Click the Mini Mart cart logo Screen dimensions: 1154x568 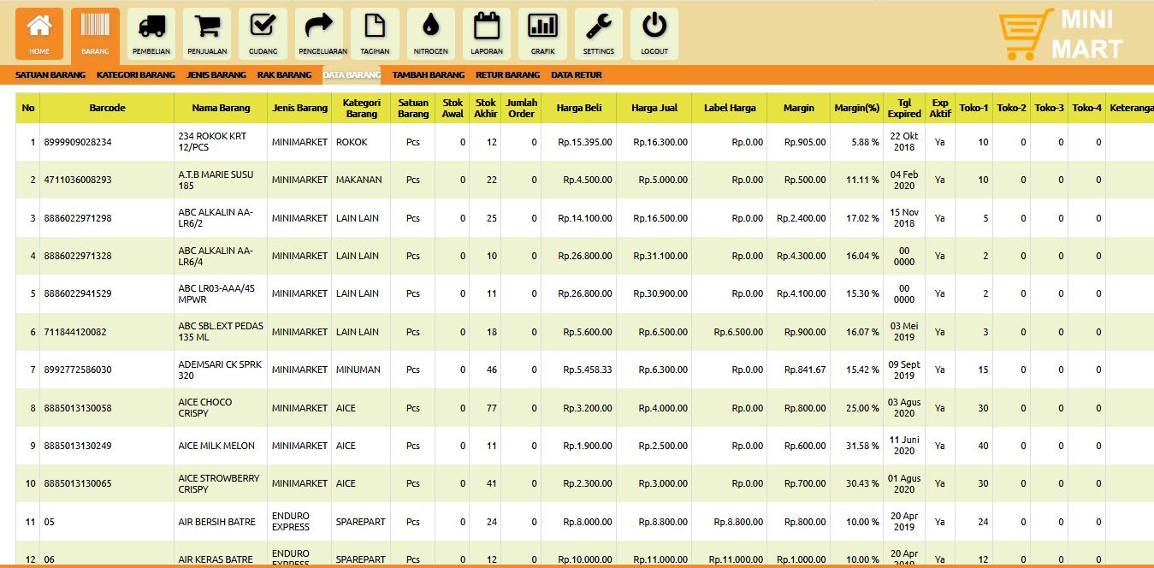(x=1025, y=34)
